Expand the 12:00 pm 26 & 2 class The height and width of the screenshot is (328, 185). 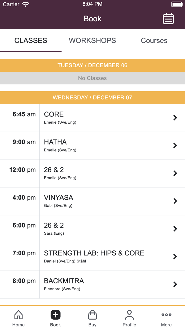click(175, 173)
